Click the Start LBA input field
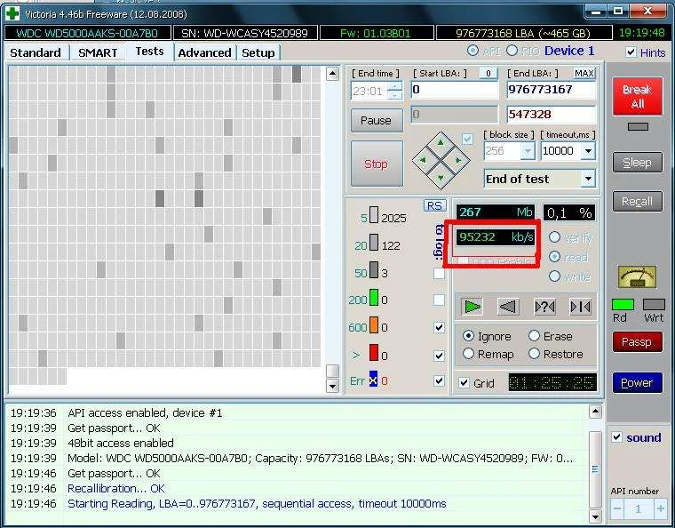675x528 pixels. coord(454,90)
